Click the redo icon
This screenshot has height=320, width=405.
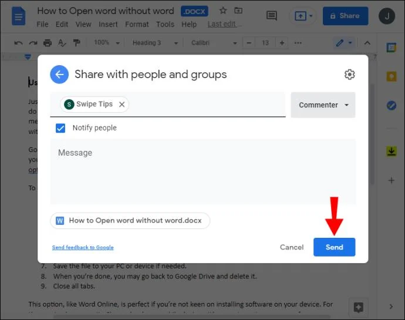[33, 43]
